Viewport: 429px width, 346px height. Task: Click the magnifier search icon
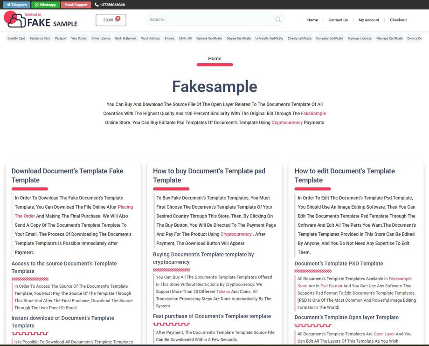click(x=278, y=20)
